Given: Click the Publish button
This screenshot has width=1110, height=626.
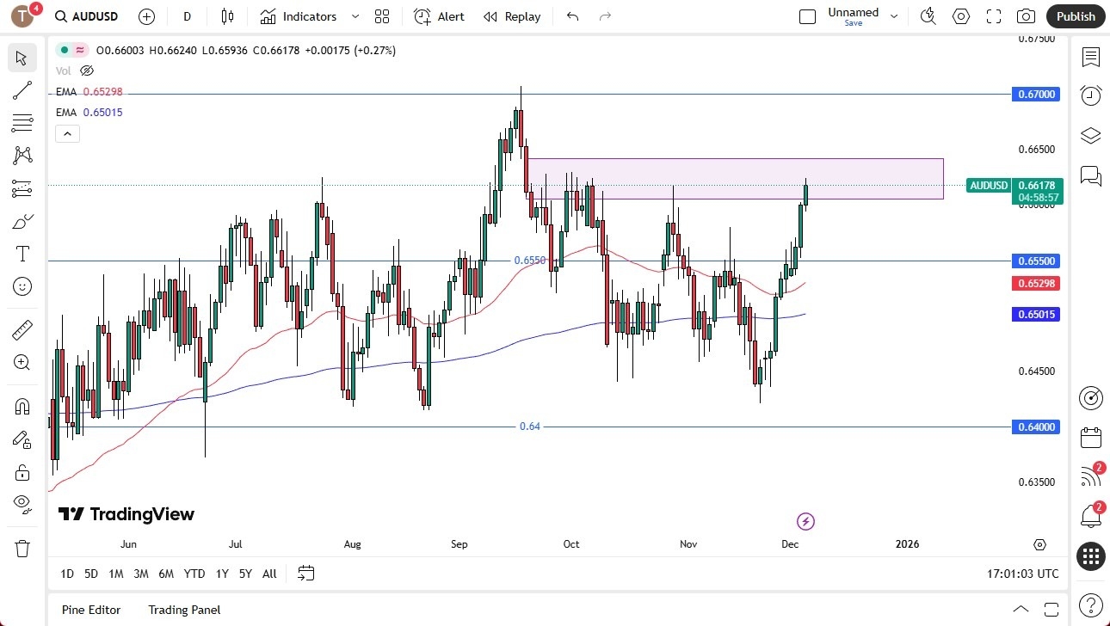Looking at the screenshot, I should point(1075,16).
